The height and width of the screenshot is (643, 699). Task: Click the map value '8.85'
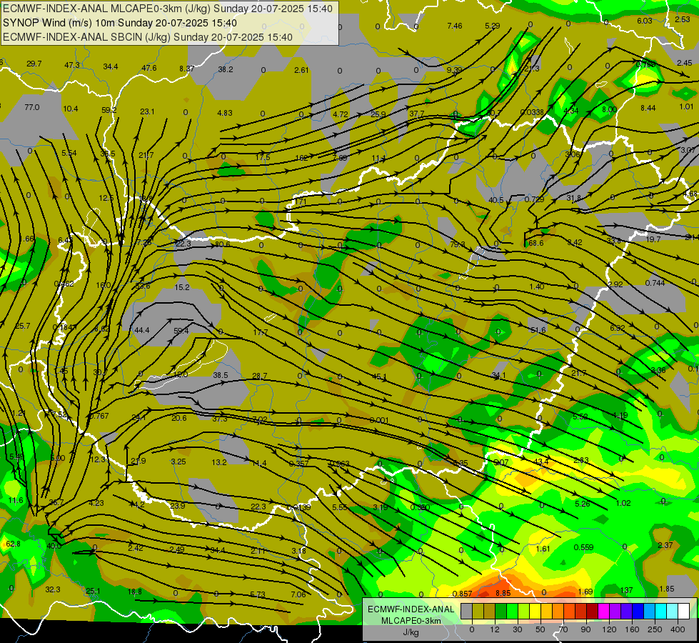[x=503, y=593]
